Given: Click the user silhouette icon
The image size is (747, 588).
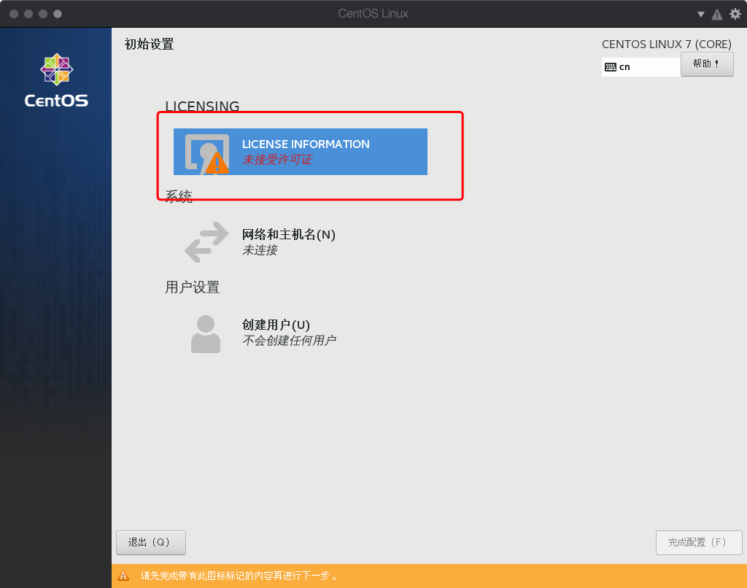Looking at the screenshot, I should pos(206,332).
